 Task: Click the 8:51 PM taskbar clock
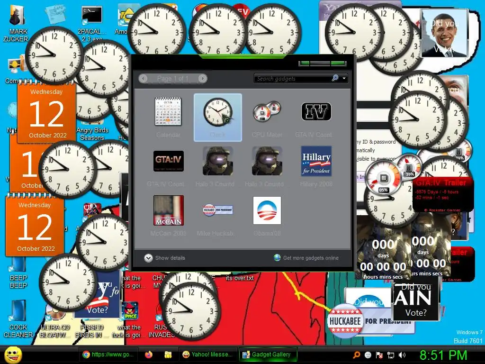click(x=443, y=355)
